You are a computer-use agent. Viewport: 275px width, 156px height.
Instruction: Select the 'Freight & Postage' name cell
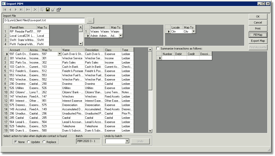(73, 71)
